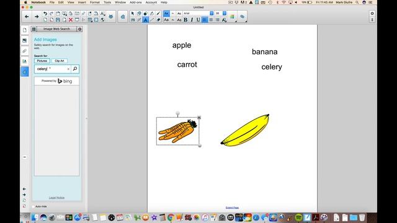This screenshot has width=397, height=223.
Task: Click the Extend Page link
Action: coord(232,208)
